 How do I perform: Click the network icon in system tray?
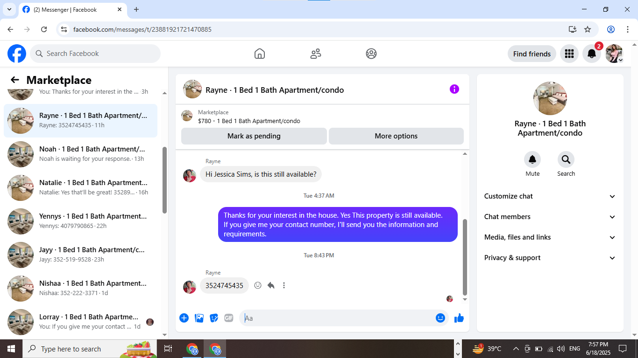click(550, 349)
